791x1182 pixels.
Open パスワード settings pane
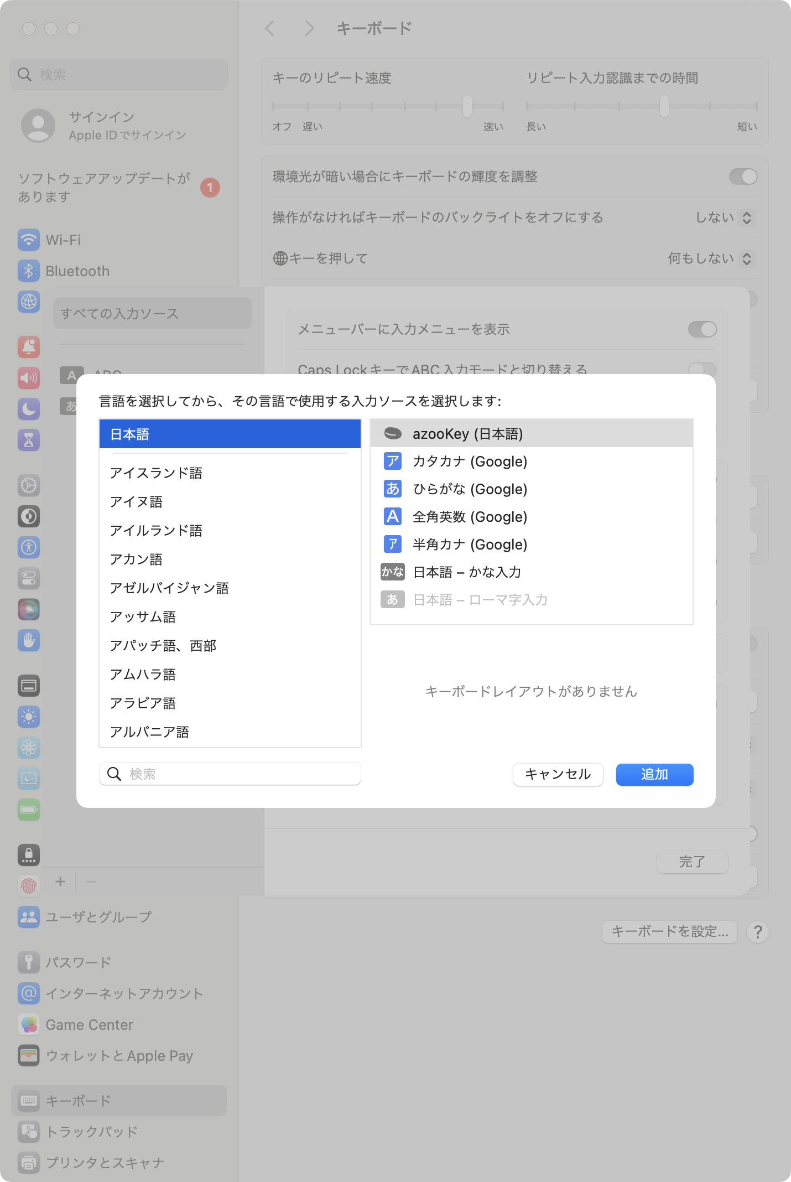click(x=119, y=963)
